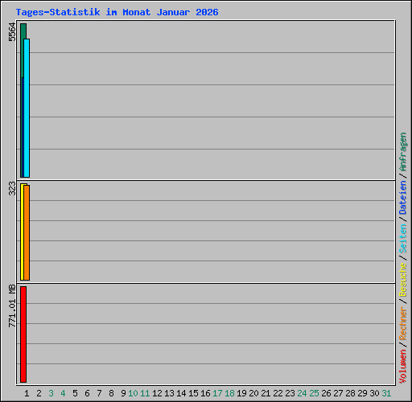This screenshot has height=402, width=412.
Task: Click day 9 on the x-axis
Action: [x=123, y=393]
